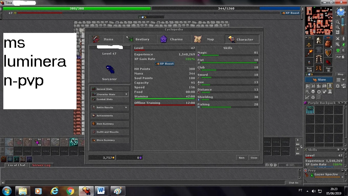Click the Close button in Cyclopedia
The height and width of the screenshot is (196, 348).
click(x=254, y=158)
